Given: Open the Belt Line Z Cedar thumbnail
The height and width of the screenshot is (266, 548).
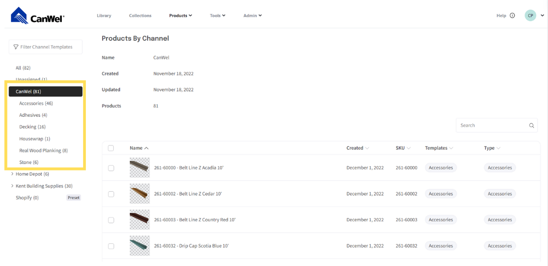Looking at the screenshot, I should [x=139, y=194].
